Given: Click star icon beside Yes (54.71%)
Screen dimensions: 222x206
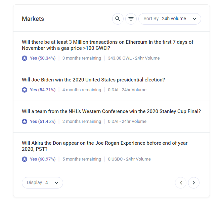Looking at the screenshot, I should click(25, 90).
